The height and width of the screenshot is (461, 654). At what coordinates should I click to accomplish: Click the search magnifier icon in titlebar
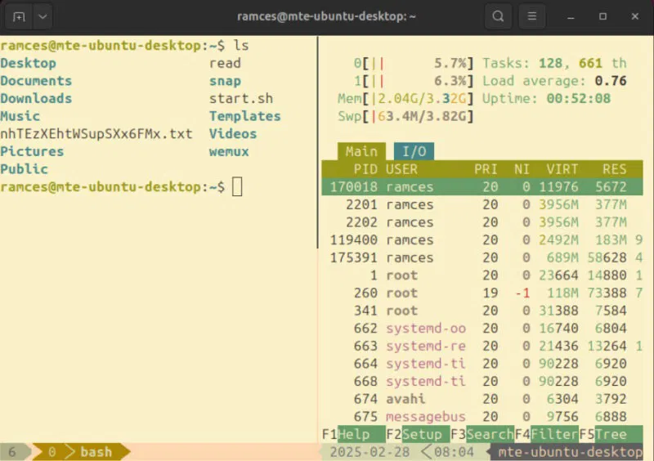point(498,16)
